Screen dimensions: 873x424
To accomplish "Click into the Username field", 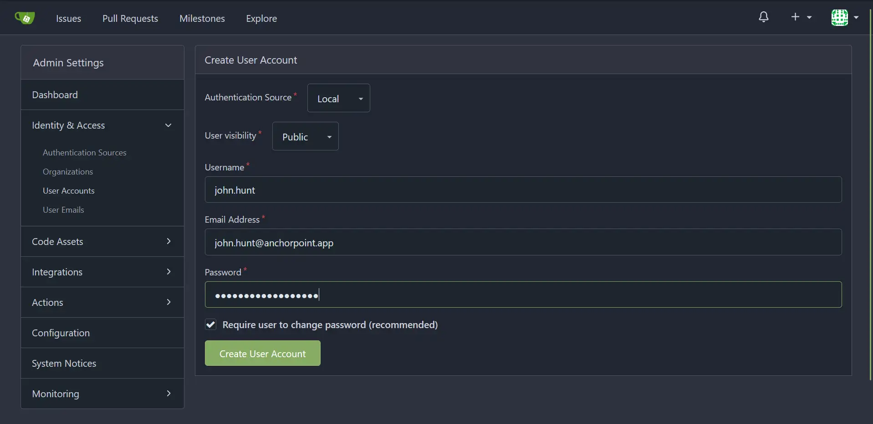I will tap(523, 190).
